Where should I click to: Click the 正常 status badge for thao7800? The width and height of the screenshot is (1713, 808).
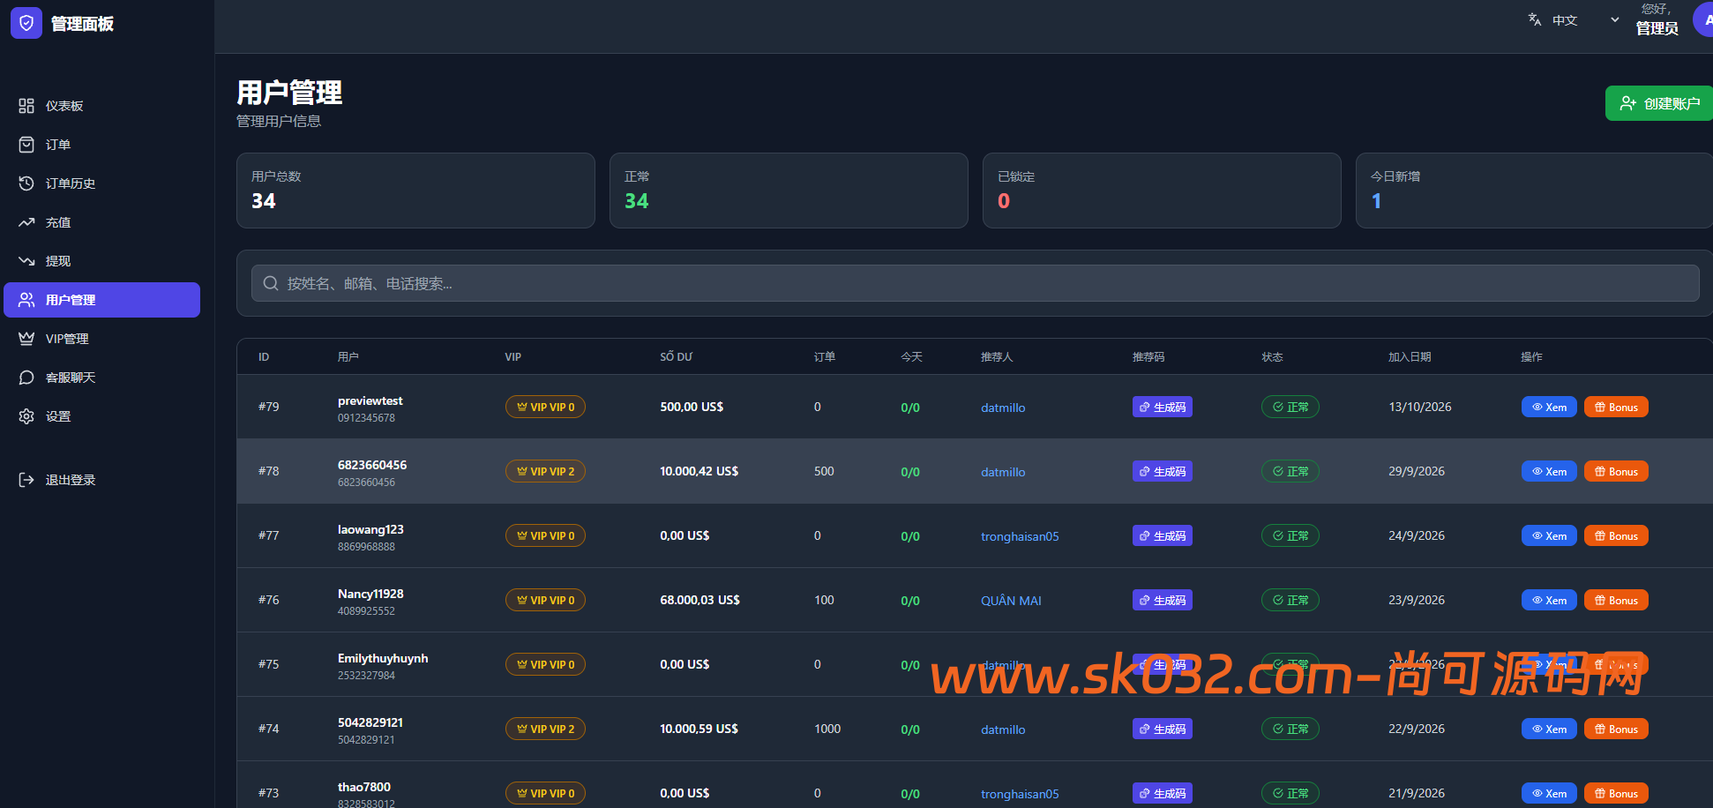point(1290,793)
